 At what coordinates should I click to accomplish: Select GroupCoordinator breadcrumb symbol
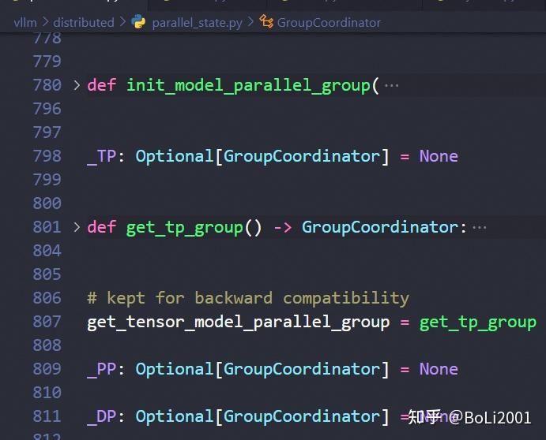point(329,23)
